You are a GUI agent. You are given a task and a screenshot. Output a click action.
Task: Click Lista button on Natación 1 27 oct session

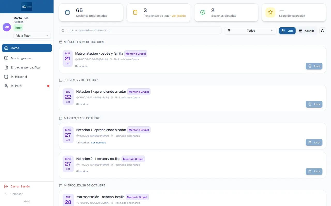tap(314, 142)
